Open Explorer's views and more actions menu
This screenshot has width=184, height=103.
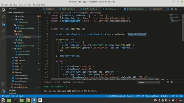(38, 9)
